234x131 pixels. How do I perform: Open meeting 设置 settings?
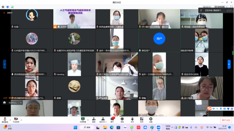151,120
